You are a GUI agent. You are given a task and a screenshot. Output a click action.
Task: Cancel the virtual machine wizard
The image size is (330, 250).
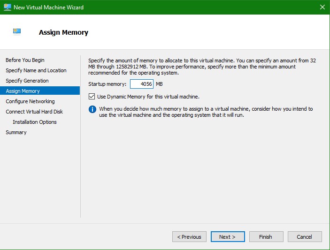pyautogui.click(x=305, y=237)
